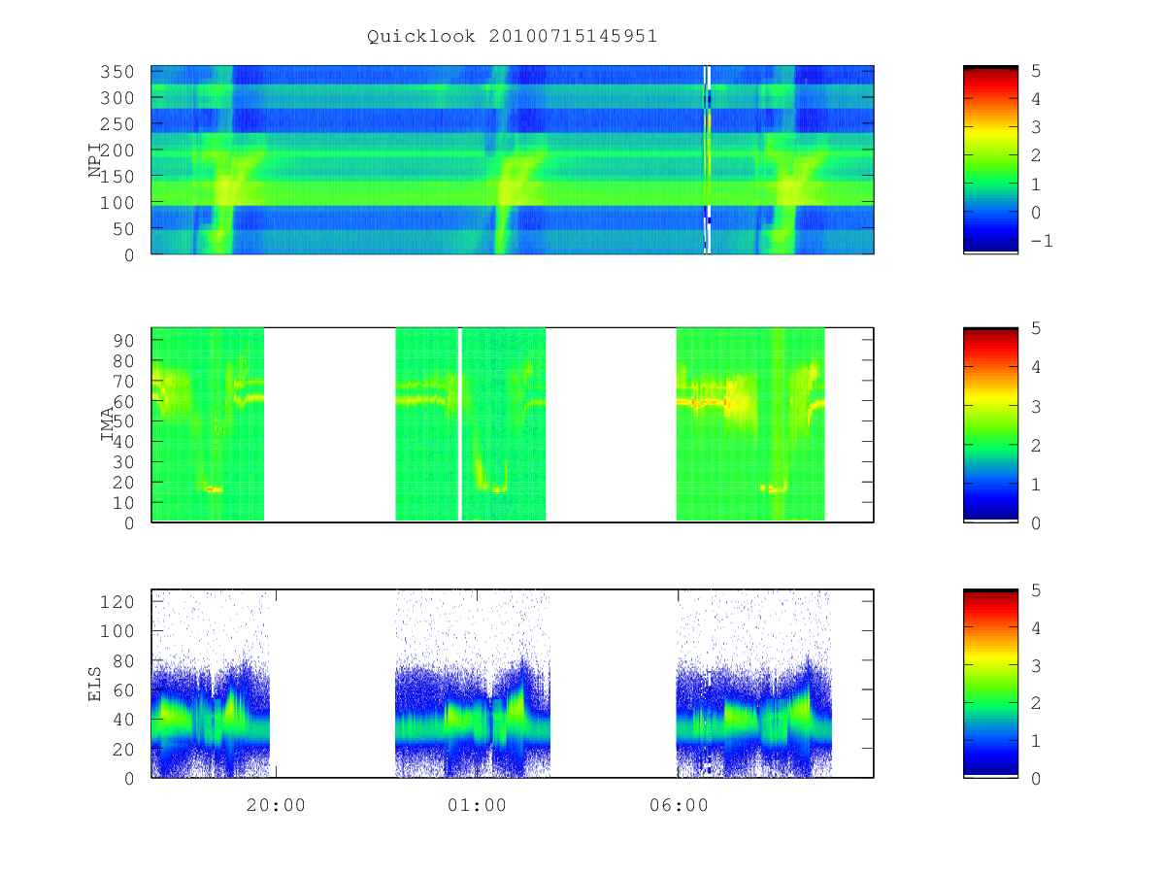Click the 200 tick on NPI axis
Screen dimensions: 1165x874
click(120, 151)
